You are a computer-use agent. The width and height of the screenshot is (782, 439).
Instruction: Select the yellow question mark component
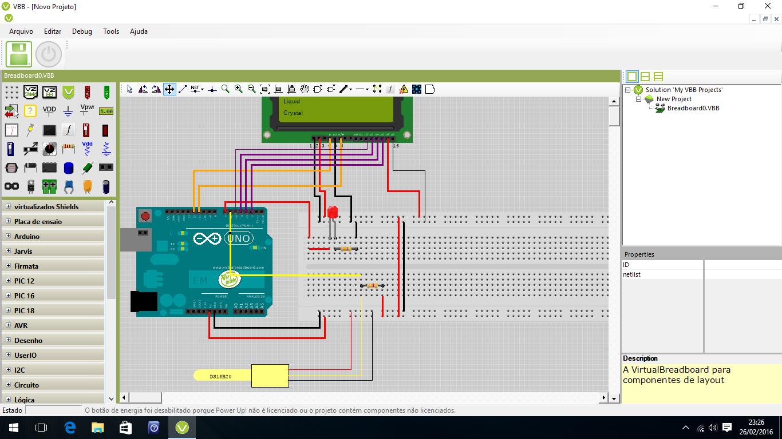30,110
